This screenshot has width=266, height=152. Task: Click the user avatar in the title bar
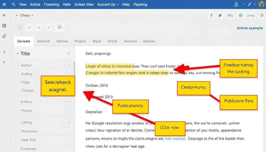(x=262, y=4)
